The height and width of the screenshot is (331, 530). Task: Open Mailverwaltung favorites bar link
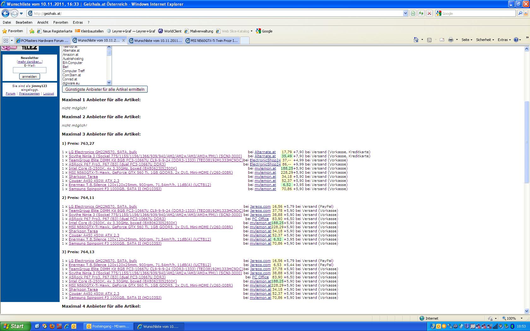[x=199, y=31]
